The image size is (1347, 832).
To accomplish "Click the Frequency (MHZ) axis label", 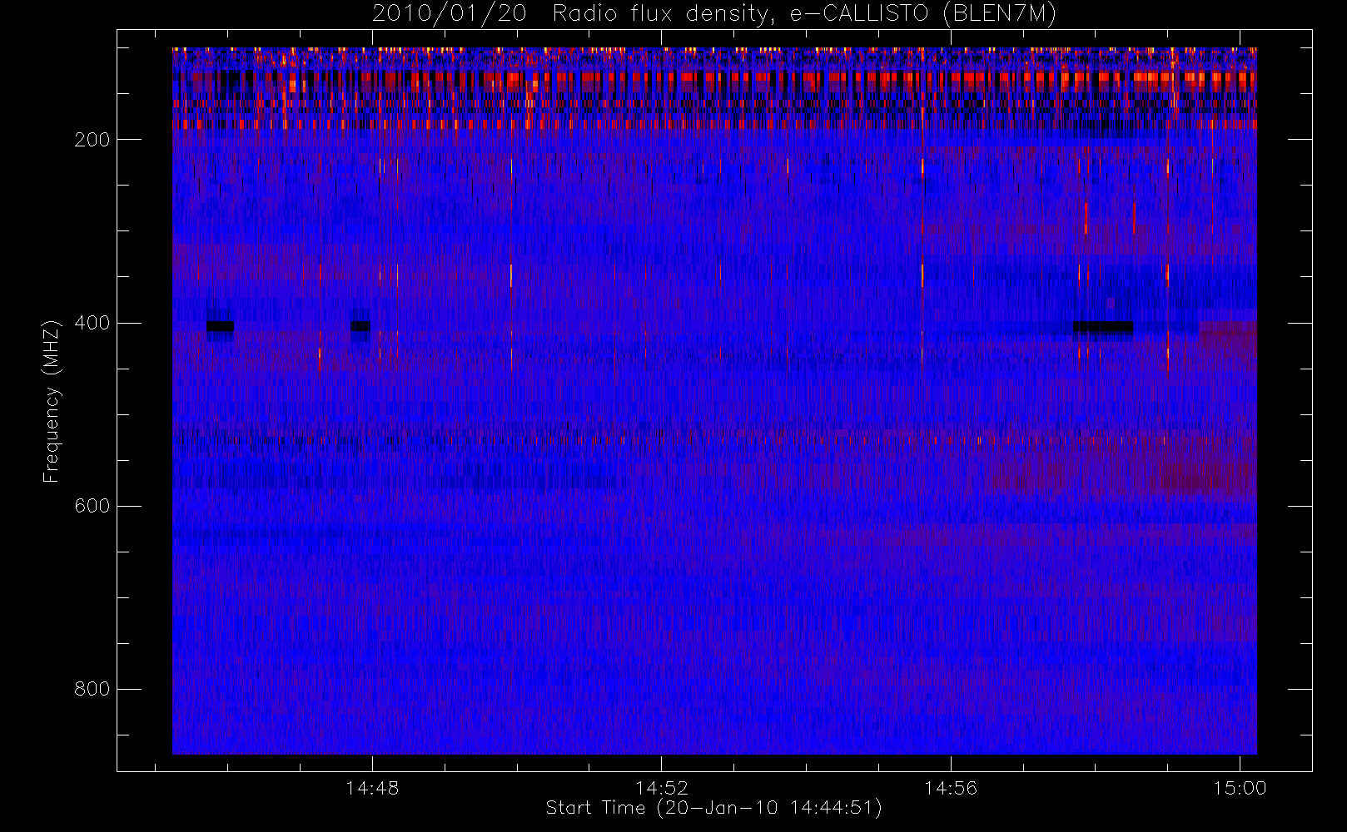I will 52,401.
